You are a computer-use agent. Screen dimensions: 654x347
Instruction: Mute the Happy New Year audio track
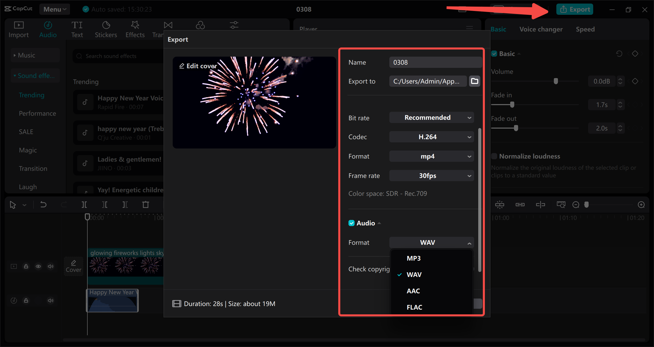pyautogui.click(x=50, y=300)
